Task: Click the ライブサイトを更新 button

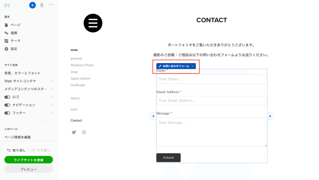Action: pos(29,160)
